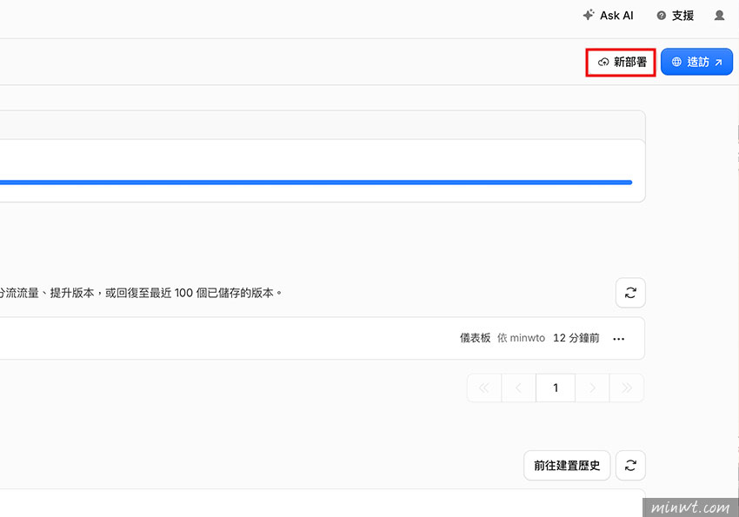Click the '儀表板' source label
This screenshot has width=739, height=517.
click(475, 338)
